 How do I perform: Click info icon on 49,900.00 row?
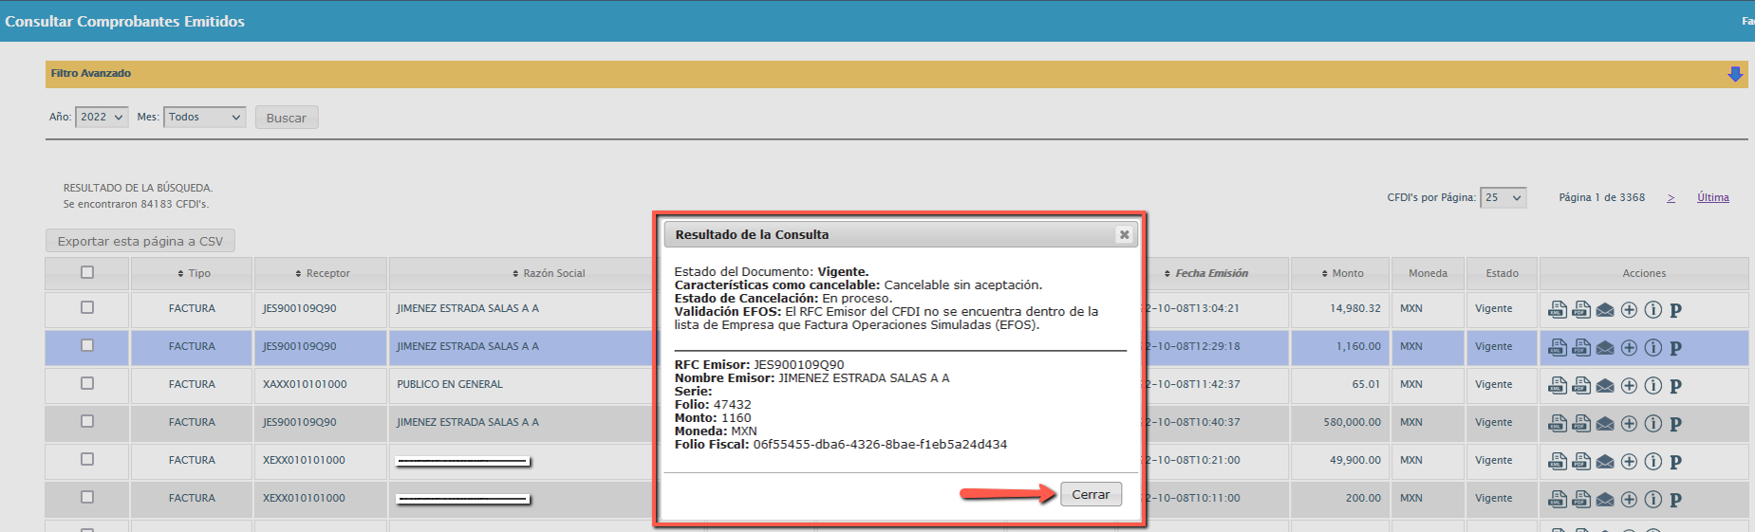pyautogui.click(x=1652, y=461)
